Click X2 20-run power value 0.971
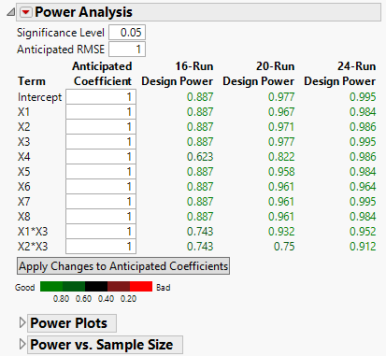 point(281,127)
